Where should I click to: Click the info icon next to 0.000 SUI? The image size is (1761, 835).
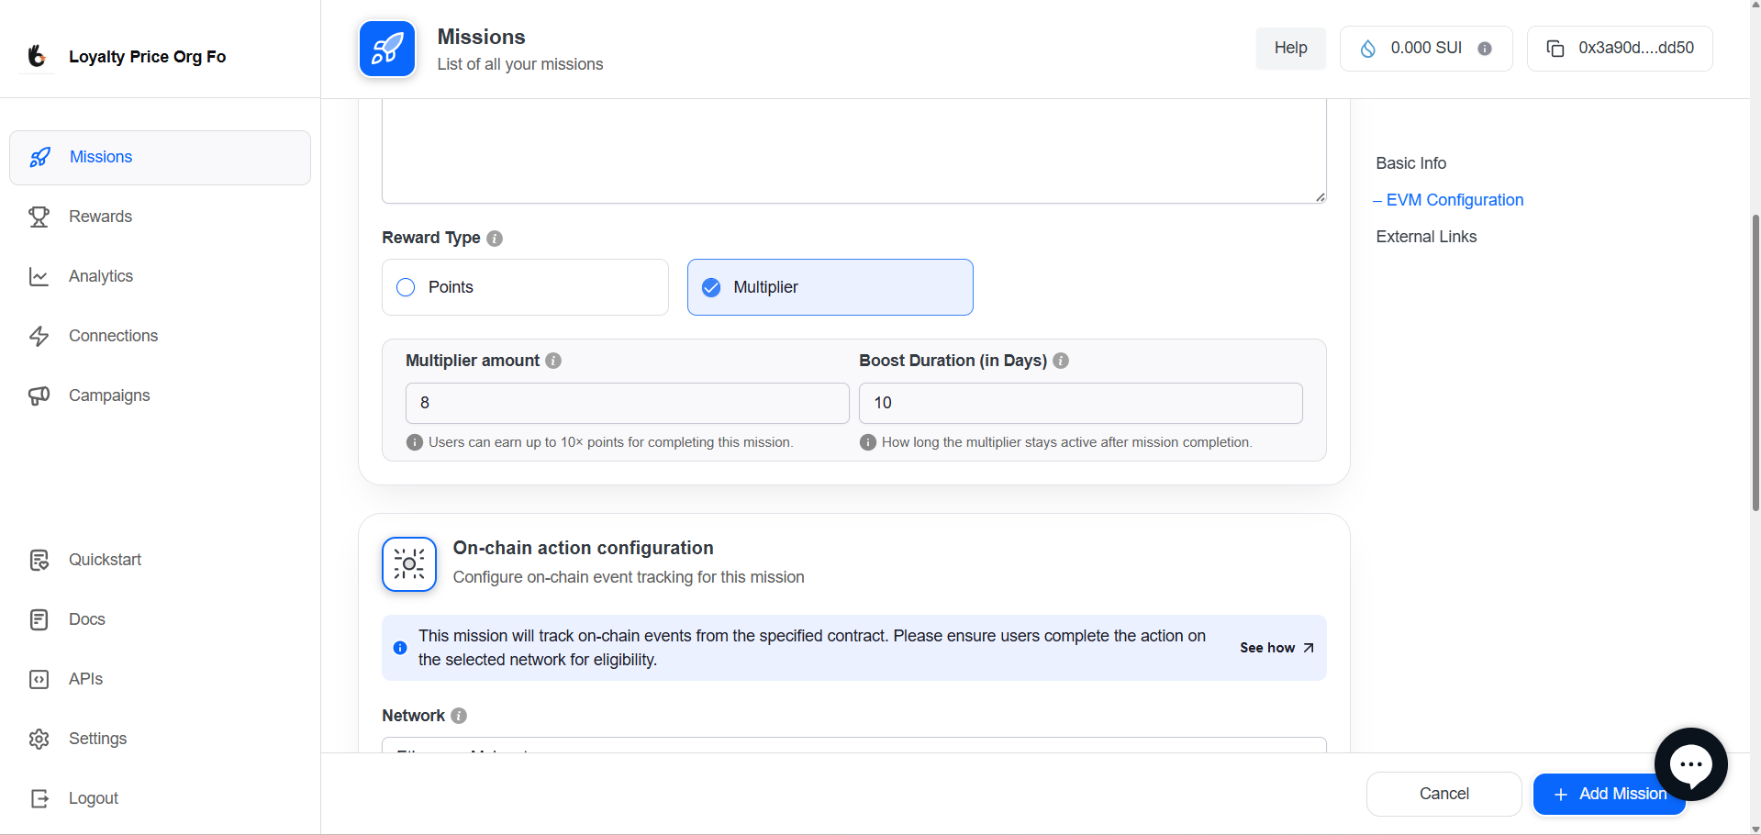pos(1485,49)
